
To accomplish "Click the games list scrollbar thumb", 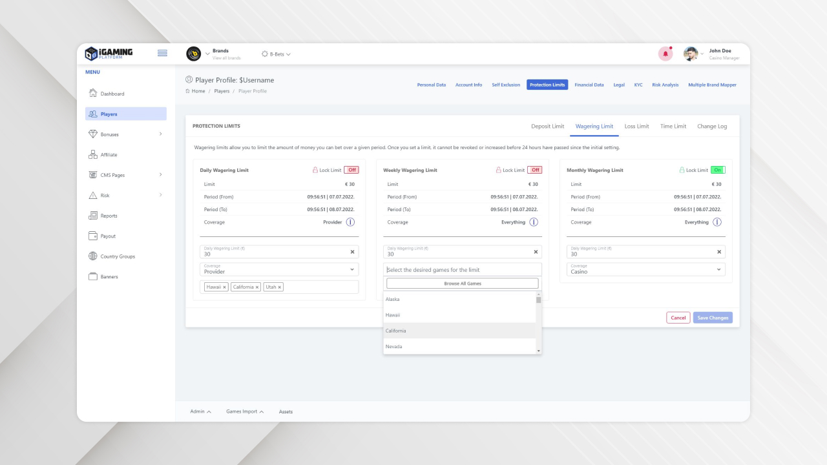I will (x=539, y=300).
